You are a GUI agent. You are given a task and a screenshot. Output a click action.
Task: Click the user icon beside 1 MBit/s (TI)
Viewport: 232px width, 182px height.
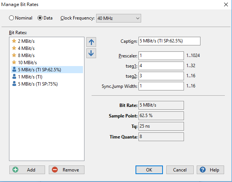(x=14, y=77)
